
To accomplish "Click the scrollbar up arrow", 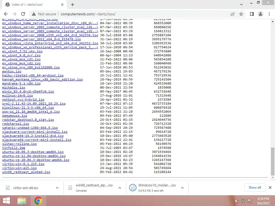I will click(x=273, y=21).
